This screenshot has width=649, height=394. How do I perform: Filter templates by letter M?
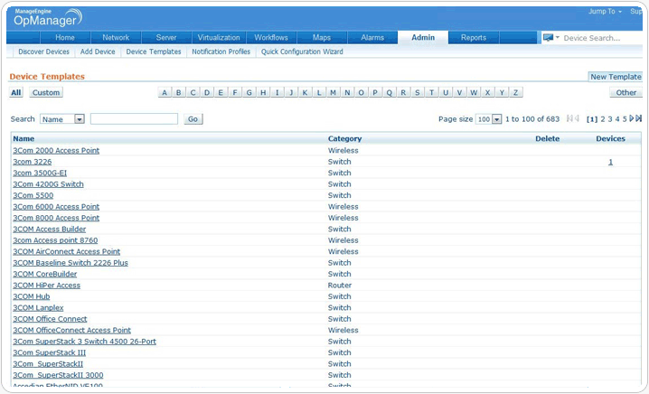tap(333, 93)
